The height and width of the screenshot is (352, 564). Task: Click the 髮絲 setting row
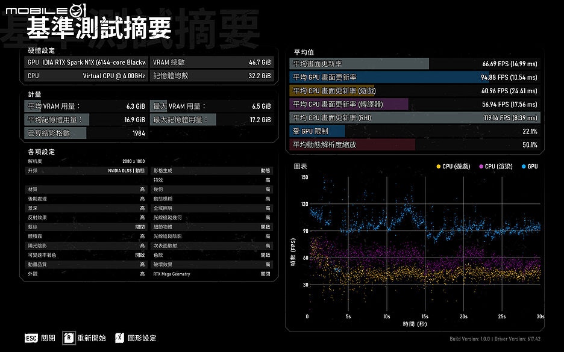pyautogui.click(x=86, y=227)
